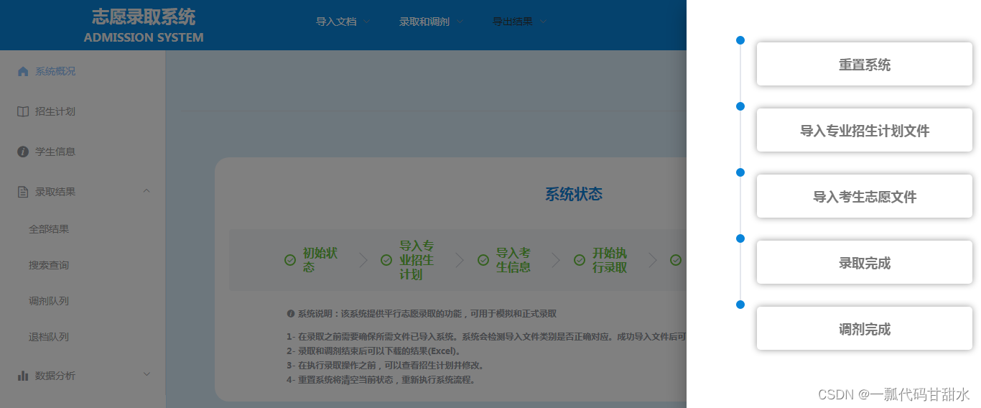Screen dimensions: 981x408
Task: Click the 录取完成 button
Action: [x=865, y=262]
